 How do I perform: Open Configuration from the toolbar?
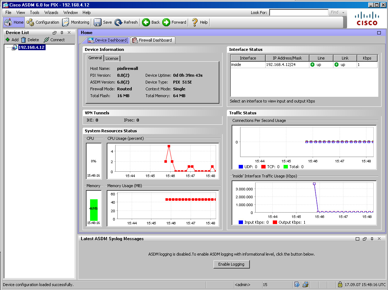coord(43,22)
